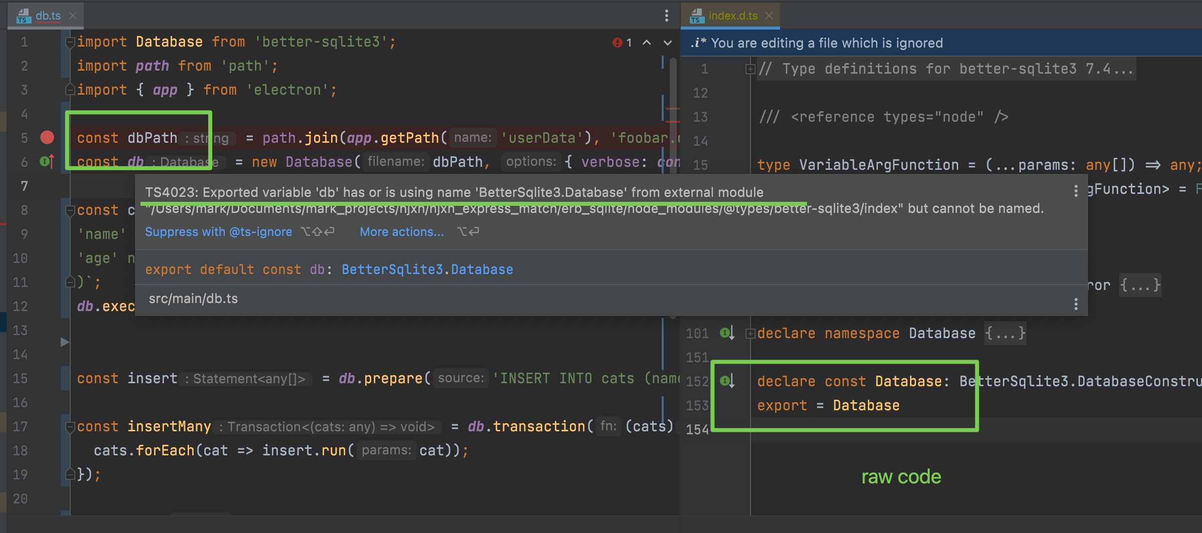The height and width of the screenshot is (533, 1202).
Task: Click 'type VariableArgFunction' declaration text
Action: pos(857,165)
